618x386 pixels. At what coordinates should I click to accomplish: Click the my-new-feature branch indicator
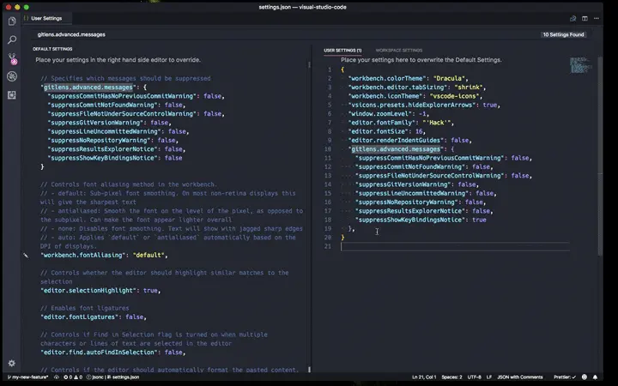tap(27, 377)
